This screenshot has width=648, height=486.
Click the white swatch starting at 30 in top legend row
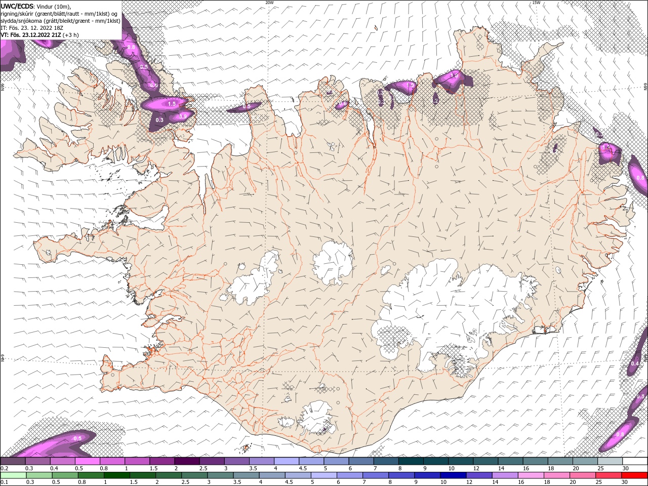pos(635,461)
